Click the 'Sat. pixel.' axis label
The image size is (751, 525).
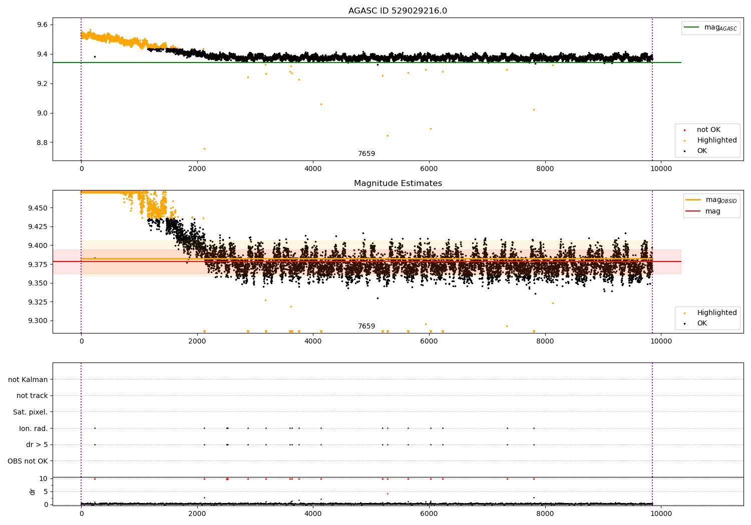(x=31, y=412)
